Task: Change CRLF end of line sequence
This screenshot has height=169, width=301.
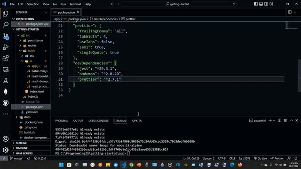Action: pyautogui.click(x=232, y=158)
